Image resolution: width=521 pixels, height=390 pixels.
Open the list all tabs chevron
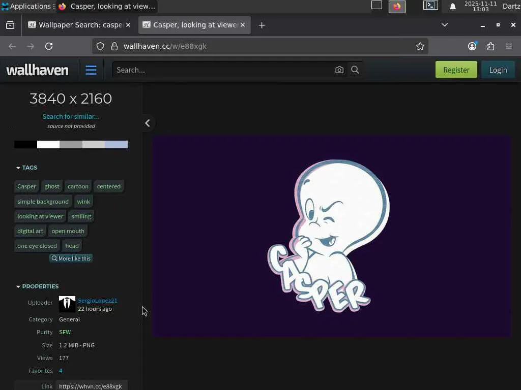point(445,25)
